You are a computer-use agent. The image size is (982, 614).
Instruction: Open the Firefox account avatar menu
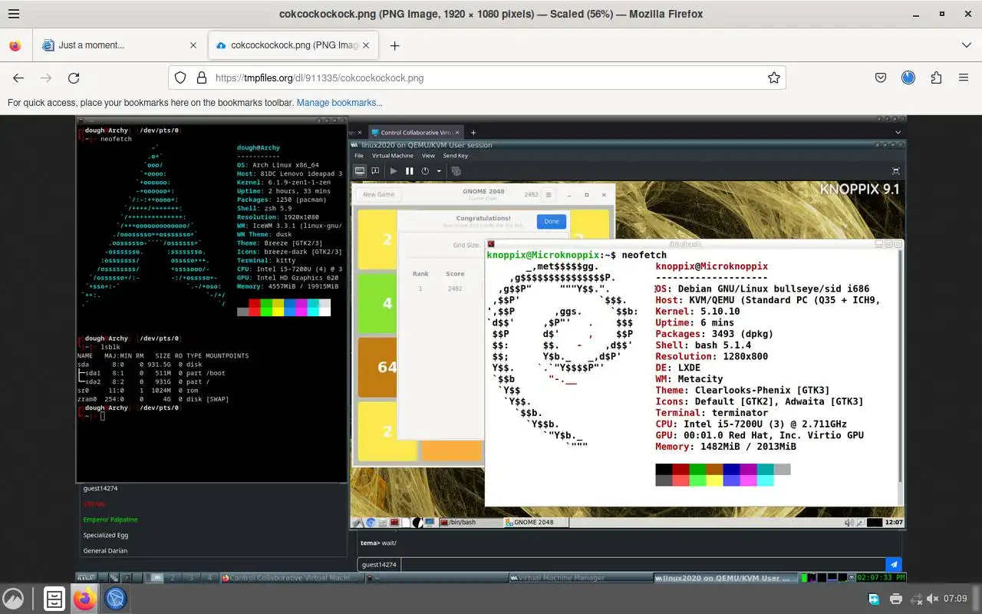click(x=908, y=78)
